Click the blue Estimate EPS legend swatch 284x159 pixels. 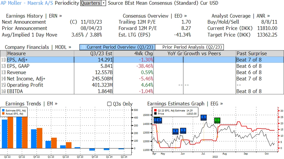click(3, 110)
